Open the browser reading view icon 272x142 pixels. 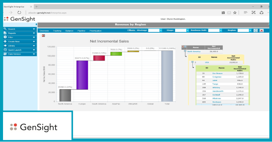coord(229,13)
